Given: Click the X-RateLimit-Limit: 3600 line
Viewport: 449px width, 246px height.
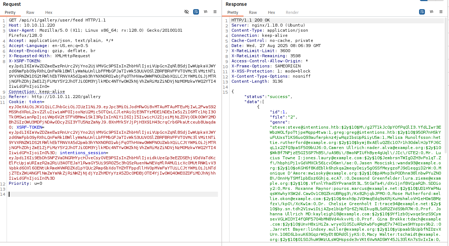Looking at the screenshot, I should 261,51.
